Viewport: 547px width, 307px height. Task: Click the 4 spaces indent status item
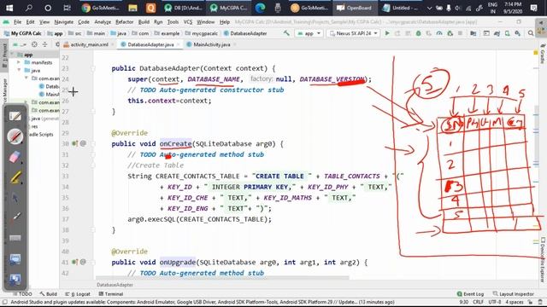point(515,302)
